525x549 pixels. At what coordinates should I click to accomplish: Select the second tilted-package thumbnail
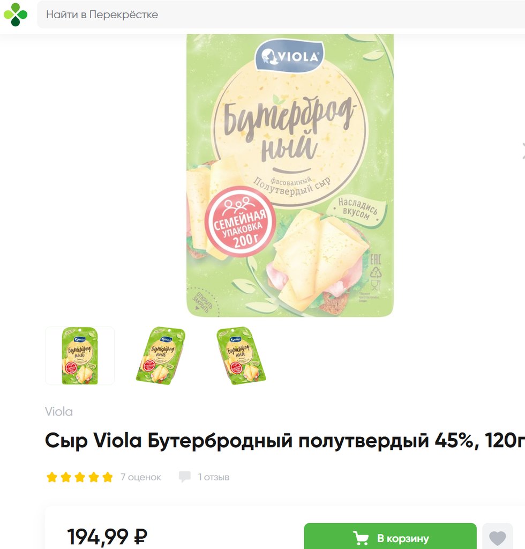point(161,356)
